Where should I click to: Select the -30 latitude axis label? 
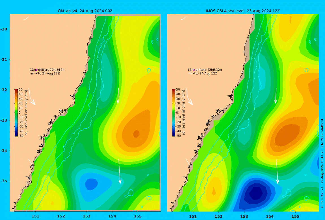(4, 29)
